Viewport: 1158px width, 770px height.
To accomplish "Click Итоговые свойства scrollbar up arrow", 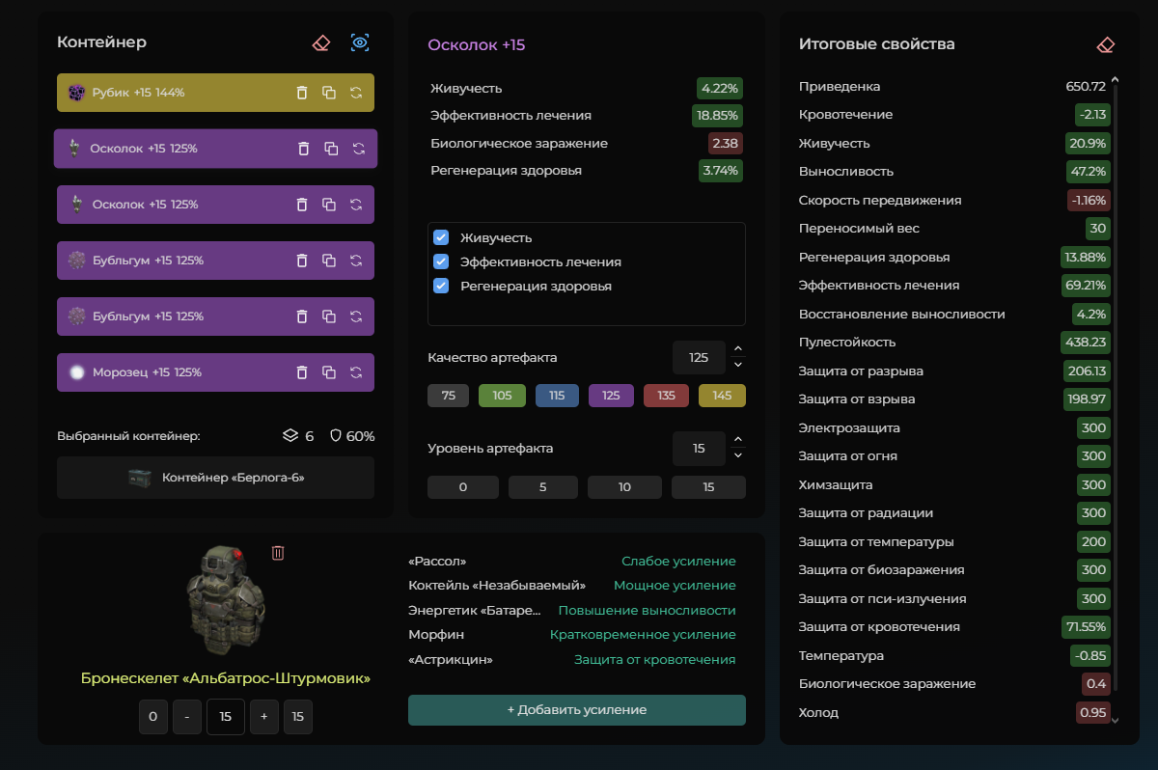I will [x=1116, y=80].
